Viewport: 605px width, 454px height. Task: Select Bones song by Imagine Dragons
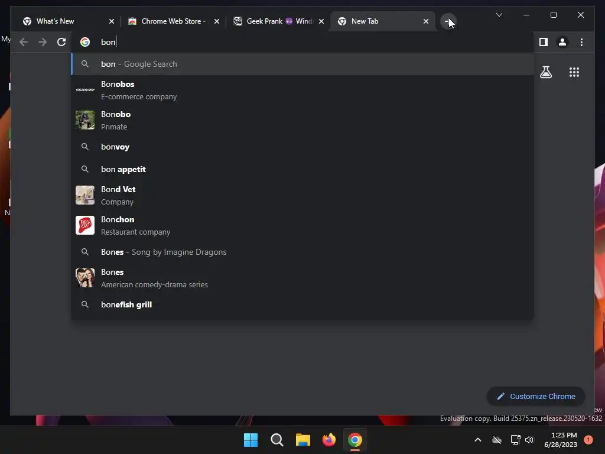click(x=302, y=252)
